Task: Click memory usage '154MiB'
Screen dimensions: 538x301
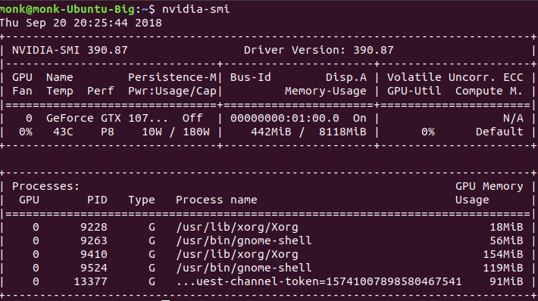Action: [x=502, y=254]
